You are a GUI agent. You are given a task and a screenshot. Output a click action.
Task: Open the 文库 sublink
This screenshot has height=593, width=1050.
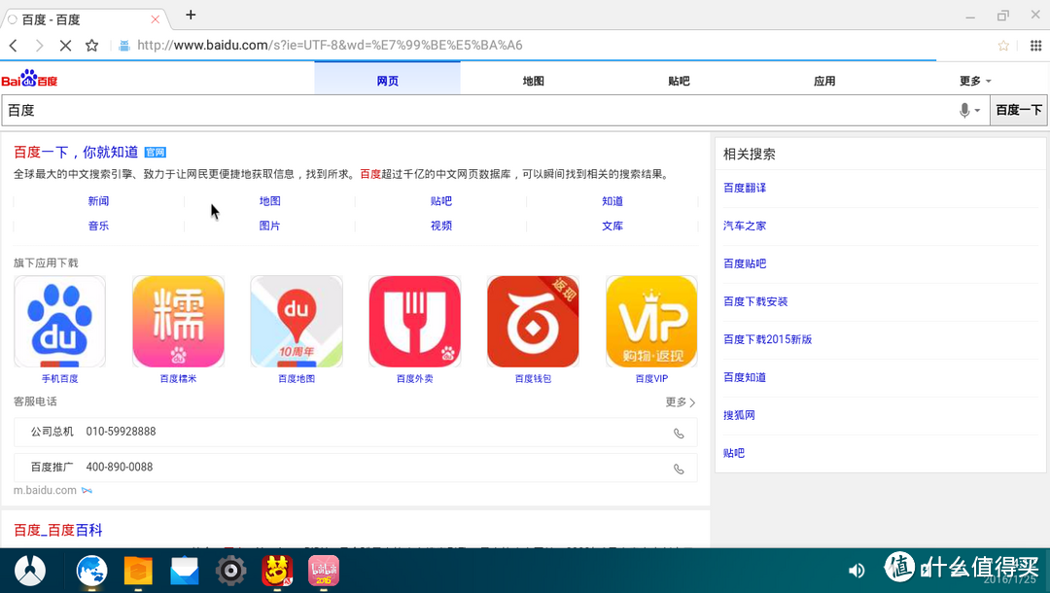coord(612,226)
